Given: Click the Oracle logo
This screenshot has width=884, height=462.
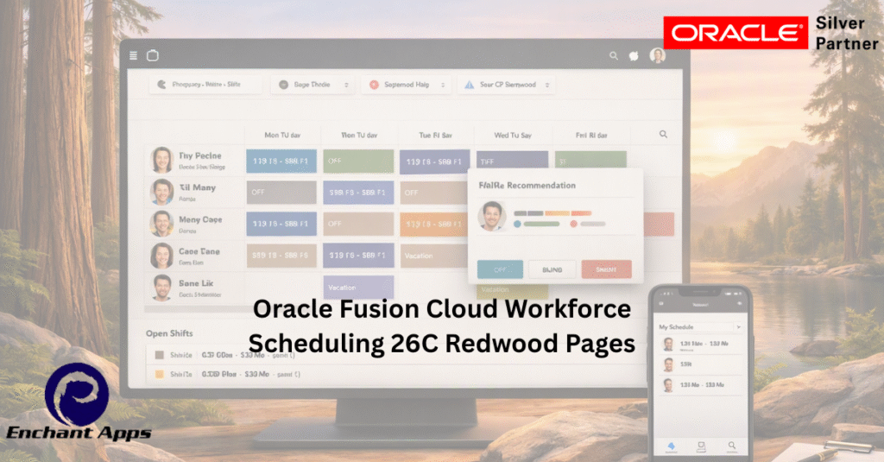Looking at the screenshot, I should coord(736,33).
